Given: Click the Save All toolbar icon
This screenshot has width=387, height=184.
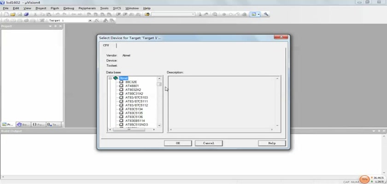Looking at the screenshot, I should pyautogui.click(x=26, y=14).
